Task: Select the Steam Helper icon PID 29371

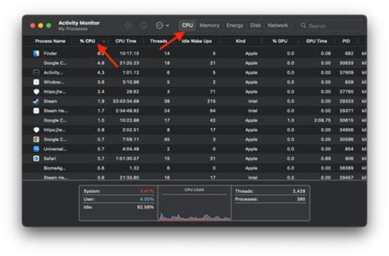Action: point(36,111)
